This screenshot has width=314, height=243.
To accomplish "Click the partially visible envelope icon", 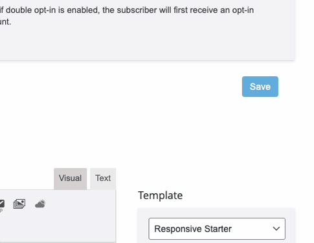I will tap(2, 204).
